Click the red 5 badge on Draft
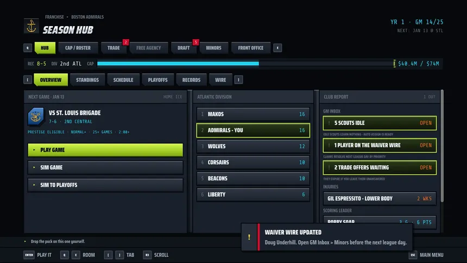 (x=195, y=42)
